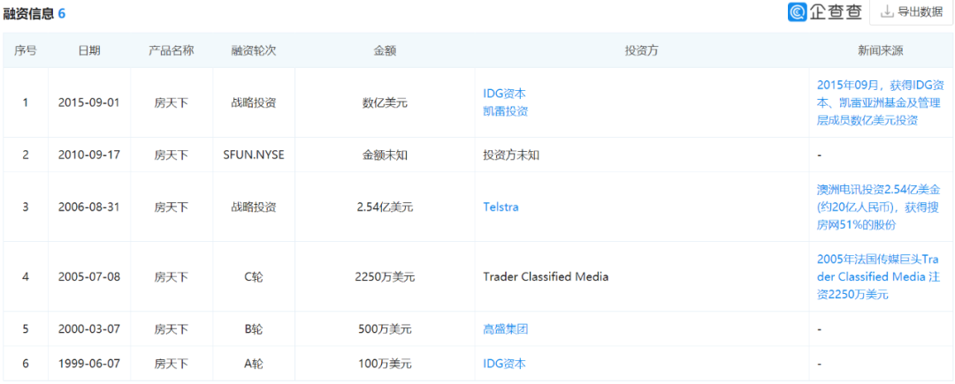
Task: Open the 凯雷投资 investor link
Action: point(506,111)
